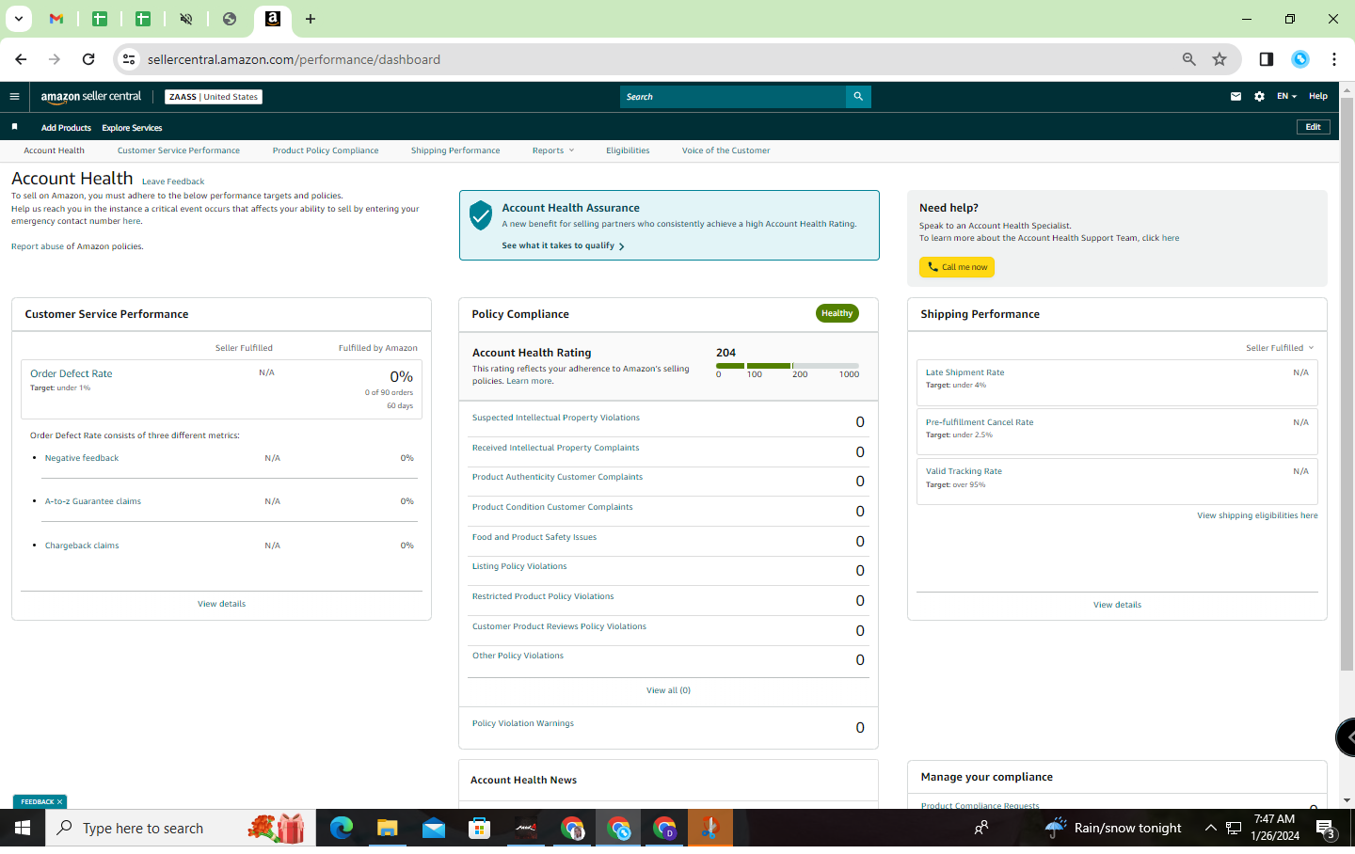Switch the ZAASS United States marketplace selector

(214, 97)
